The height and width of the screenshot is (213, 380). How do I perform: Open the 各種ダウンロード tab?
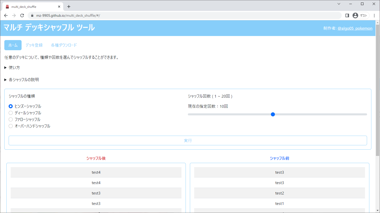(x=63, y=45)
